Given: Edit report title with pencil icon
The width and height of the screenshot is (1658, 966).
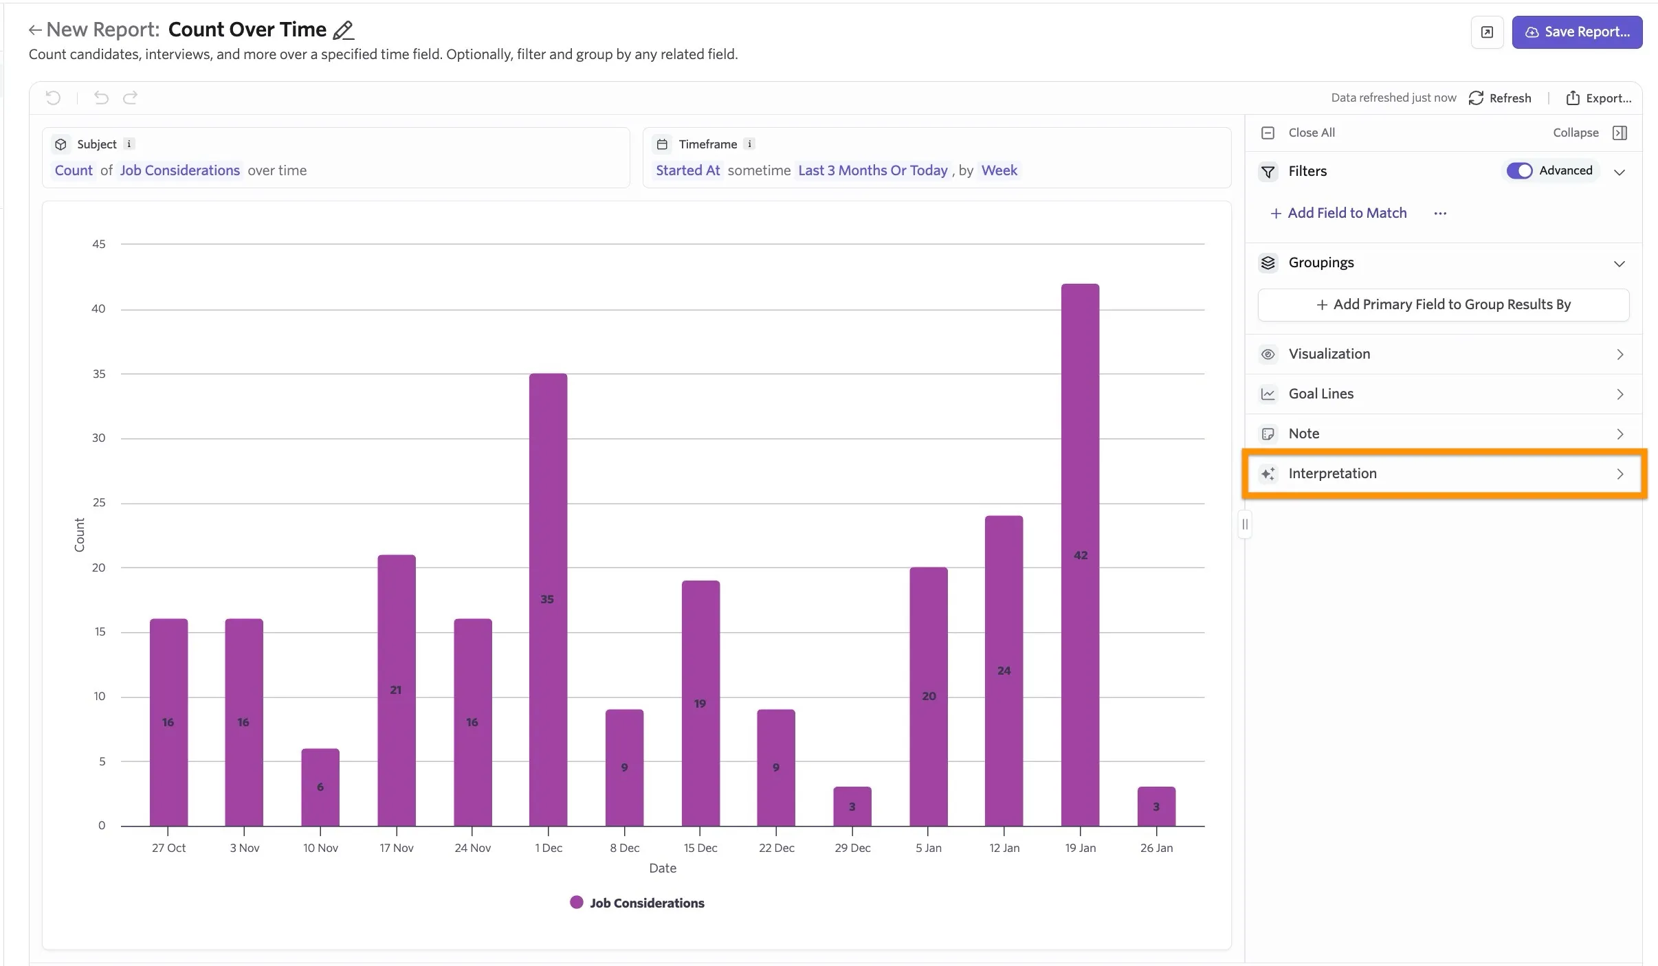Looking at the screenshot, I should (x=343, y=30).
